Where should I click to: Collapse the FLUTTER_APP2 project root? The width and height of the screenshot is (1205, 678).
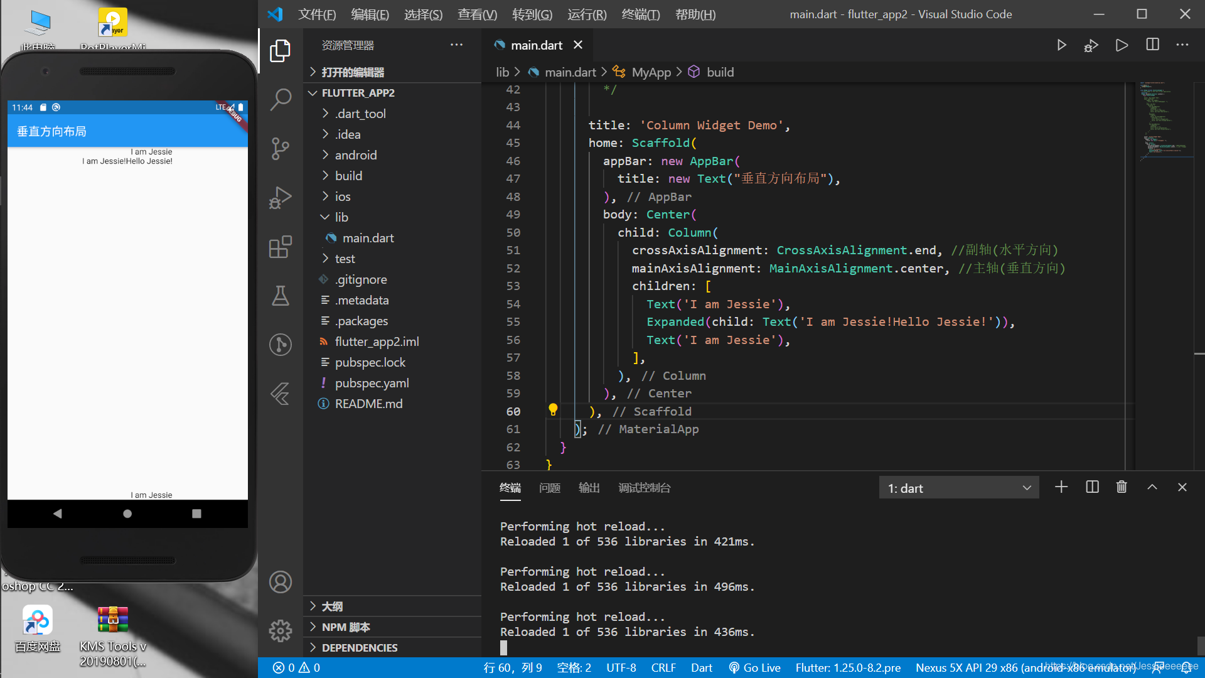(x=392, y=93)
